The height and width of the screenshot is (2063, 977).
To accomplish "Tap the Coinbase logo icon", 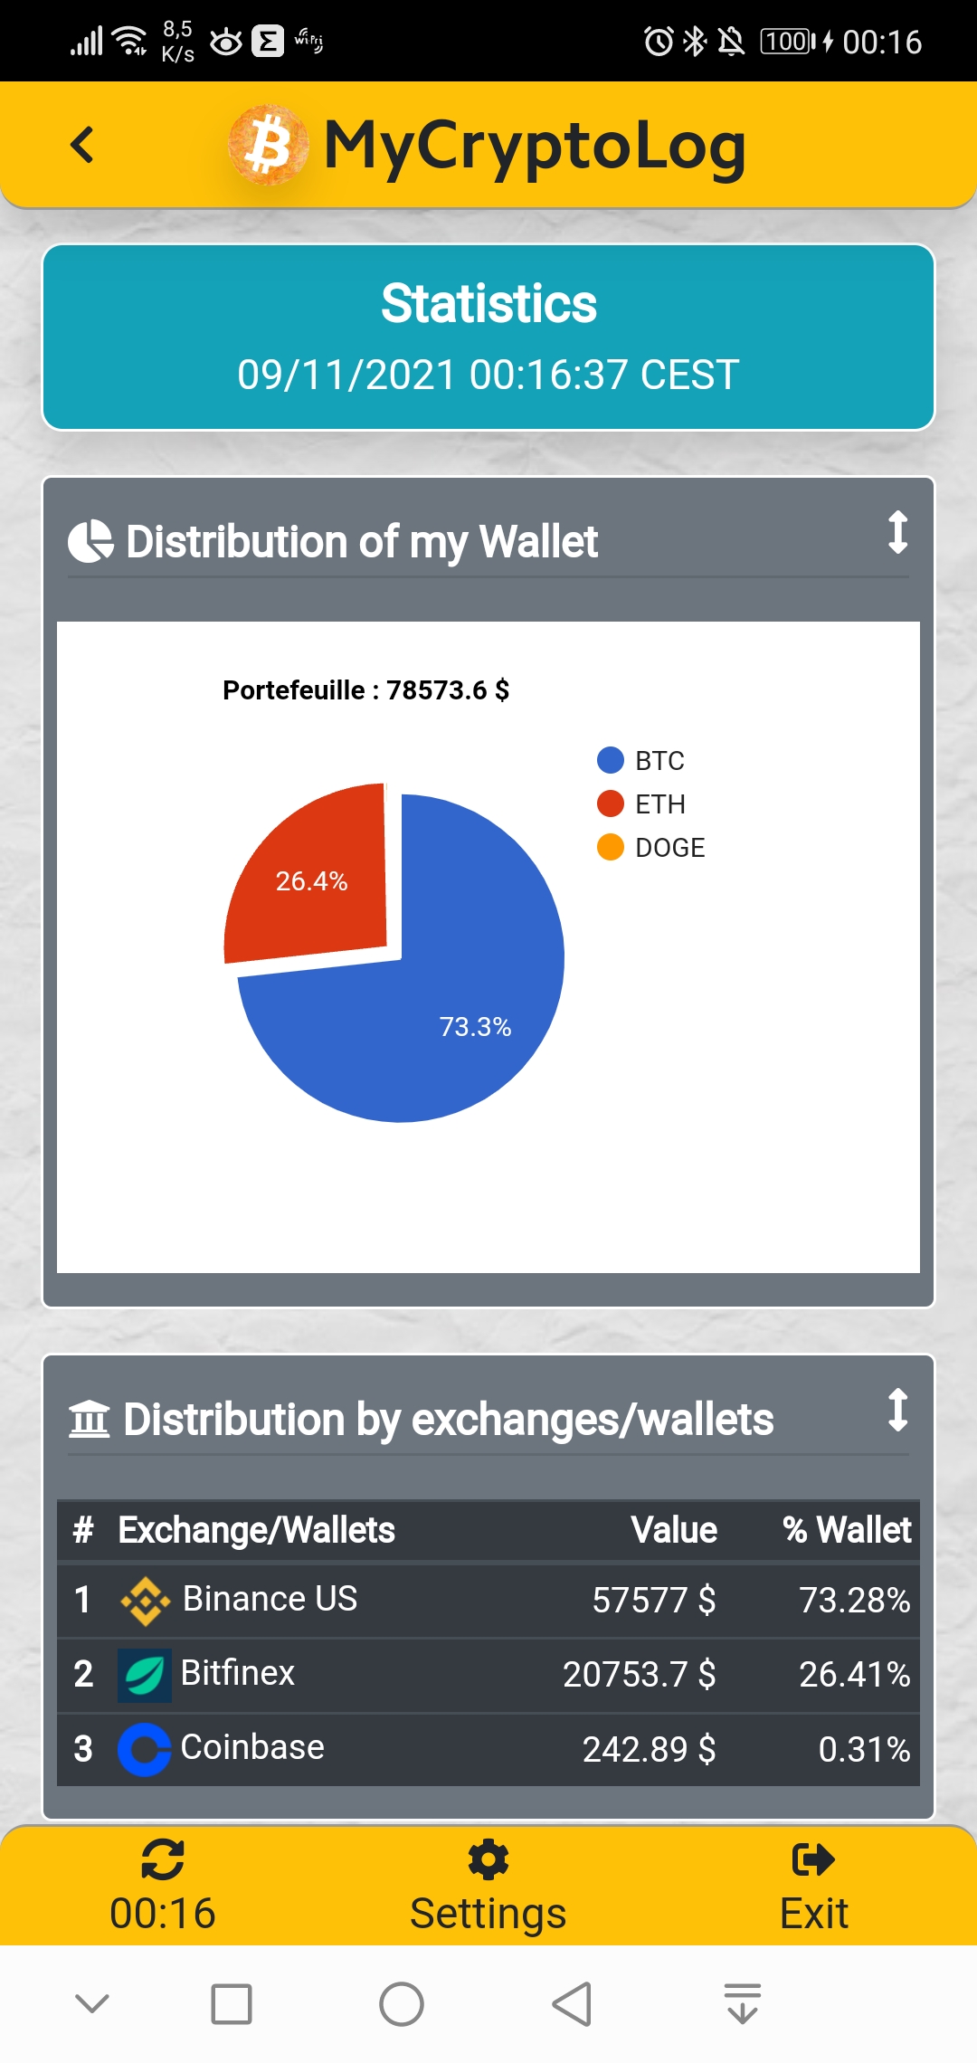I will tap(145, 1748).
